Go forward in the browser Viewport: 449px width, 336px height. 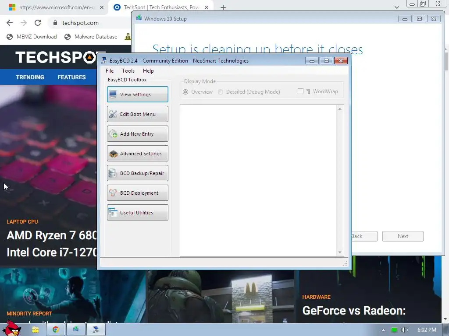click(24, 23)
